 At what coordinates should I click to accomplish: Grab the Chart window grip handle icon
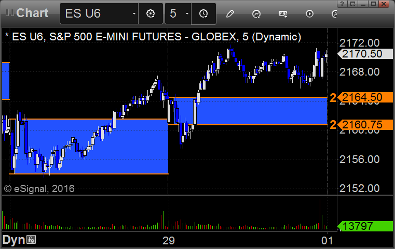click(9, 12)
